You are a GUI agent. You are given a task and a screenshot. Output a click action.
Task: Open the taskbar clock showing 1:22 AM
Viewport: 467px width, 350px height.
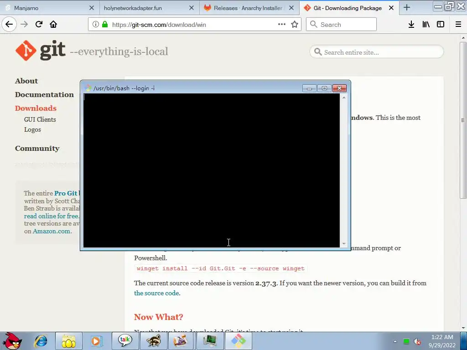tap(442, 341)
